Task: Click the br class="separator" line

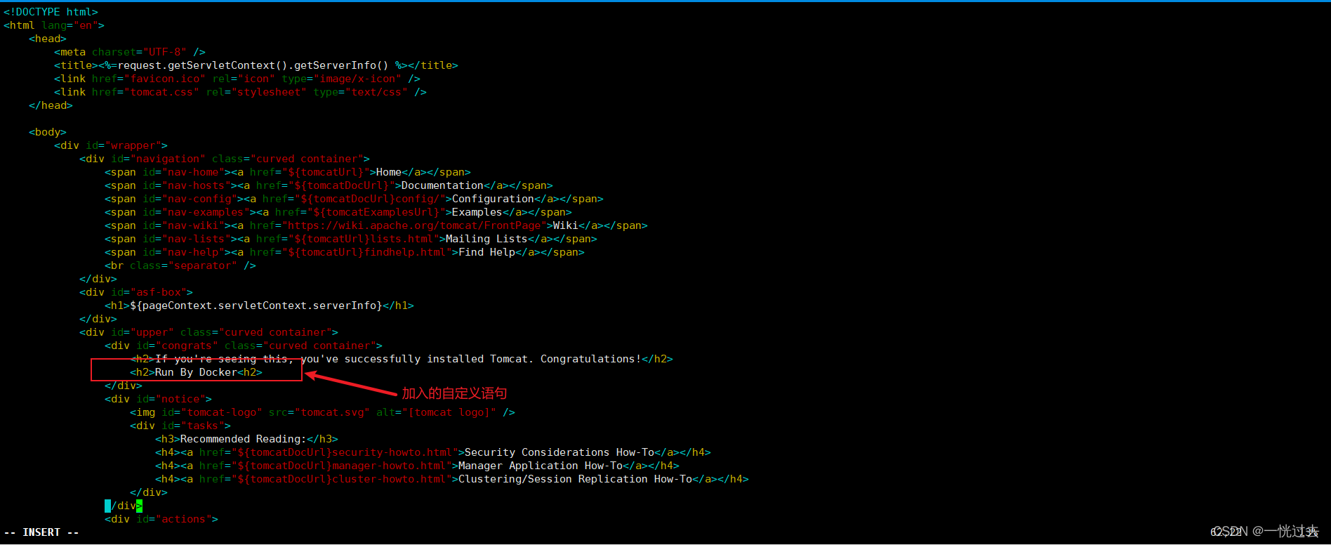Action: click(x=180, y=265)
